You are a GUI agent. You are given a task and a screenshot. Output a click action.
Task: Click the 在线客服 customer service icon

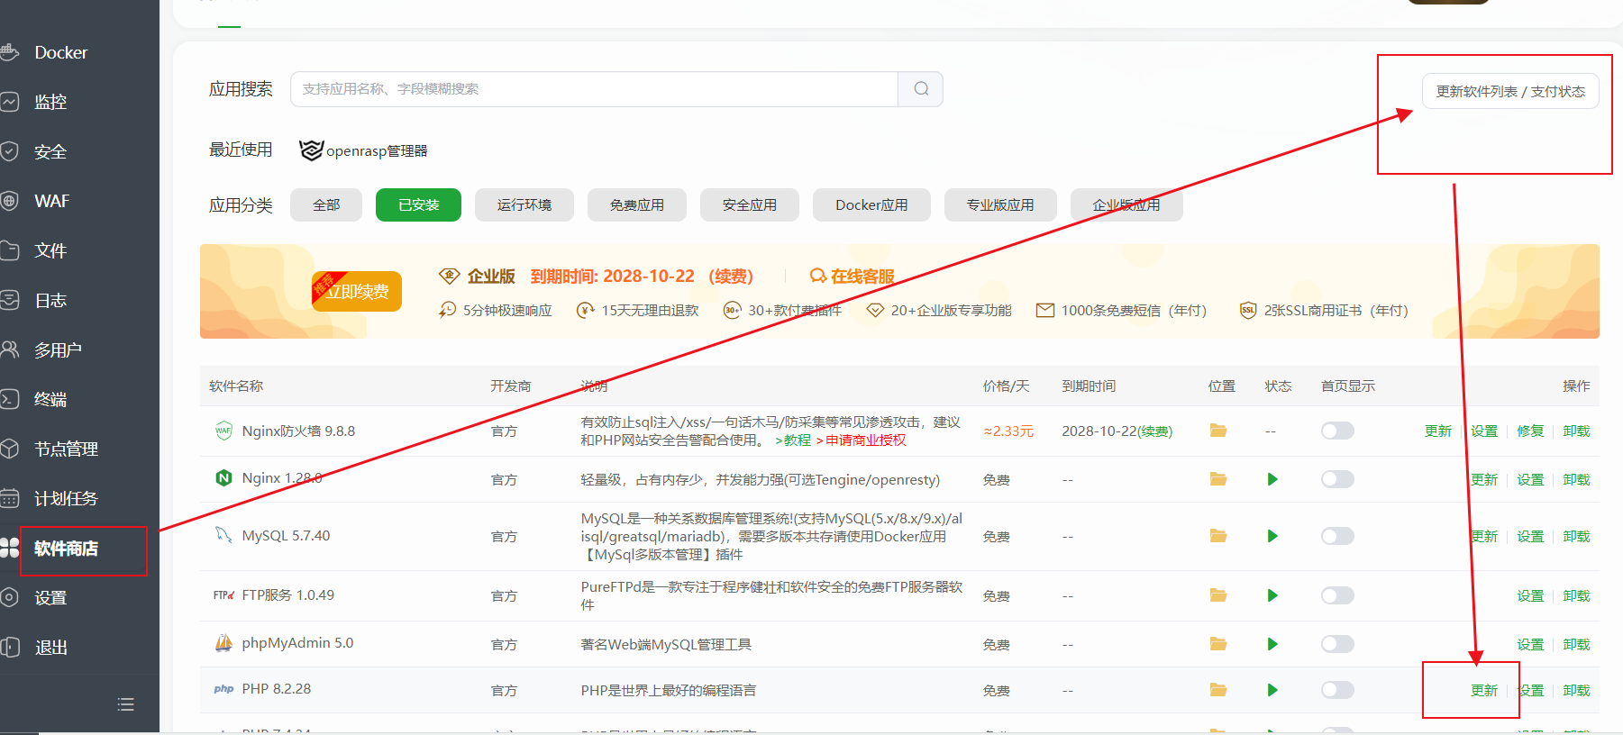click(x=817, y=276)
